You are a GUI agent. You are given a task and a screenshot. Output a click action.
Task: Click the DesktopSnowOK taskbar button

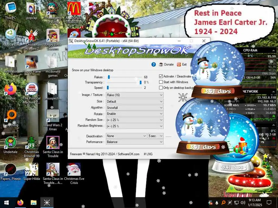47,203
